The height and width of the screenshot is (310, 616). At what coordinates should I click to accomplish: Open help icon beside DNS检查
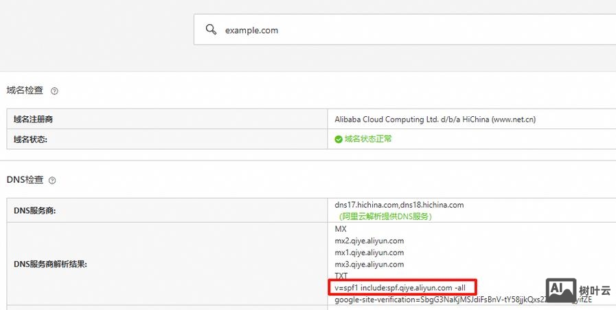tap(52, 181)
